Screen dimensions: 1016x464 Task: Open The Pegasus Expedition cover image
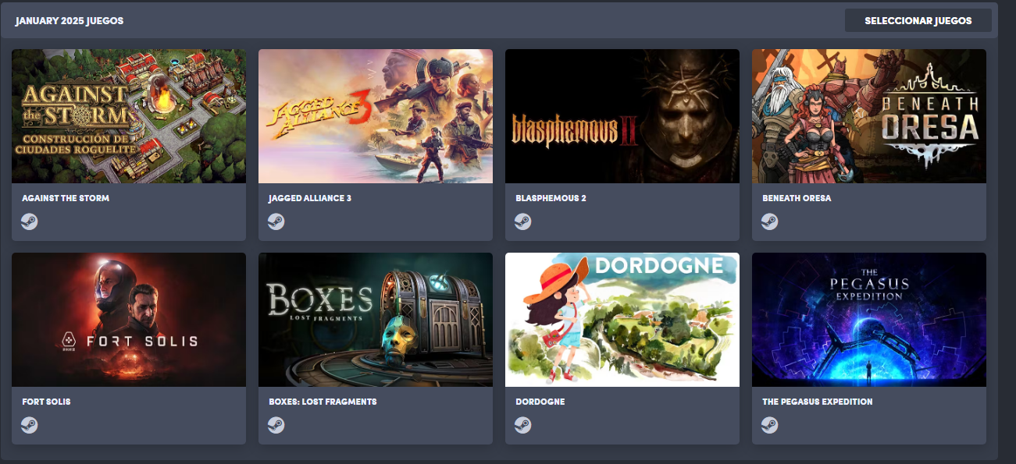(869, 320)
